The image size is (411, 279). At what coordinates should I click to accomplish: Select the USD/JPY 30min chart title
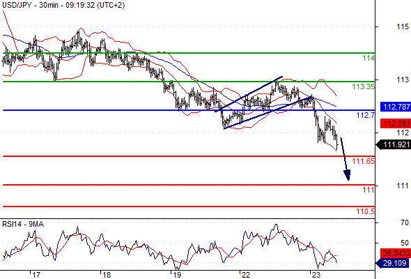click(x=63, y=5)
